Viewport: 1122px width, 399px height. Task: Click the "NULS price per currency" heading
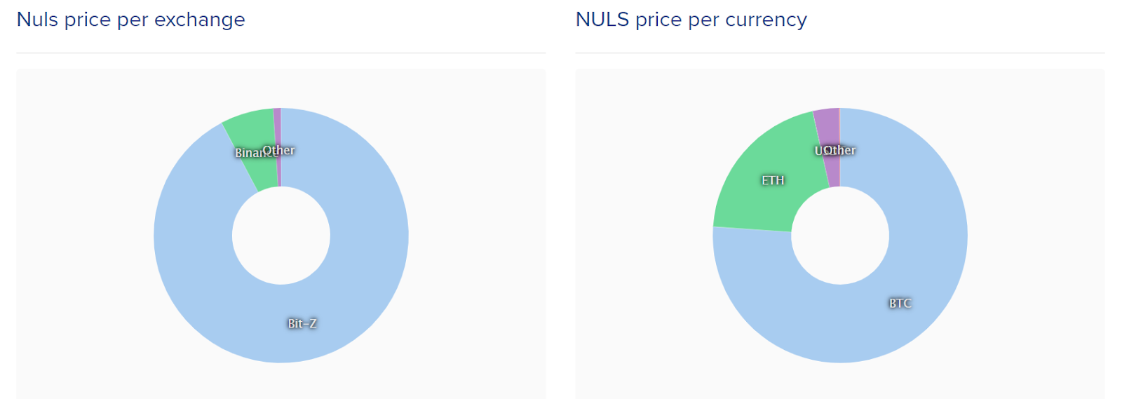click(691, 20)
